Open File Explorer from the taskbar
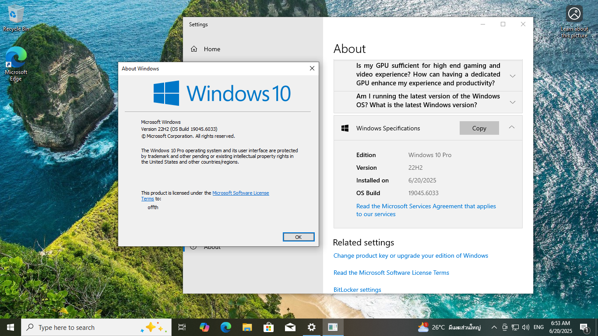 247,327
